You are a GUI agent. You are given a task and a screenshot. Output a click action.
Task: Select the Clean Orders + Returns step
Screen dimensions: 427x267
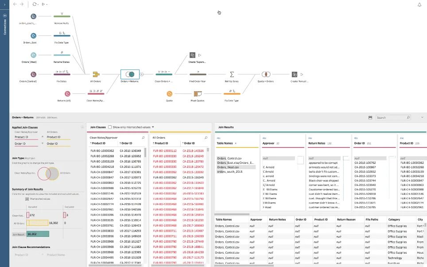(x=164, y=74)
